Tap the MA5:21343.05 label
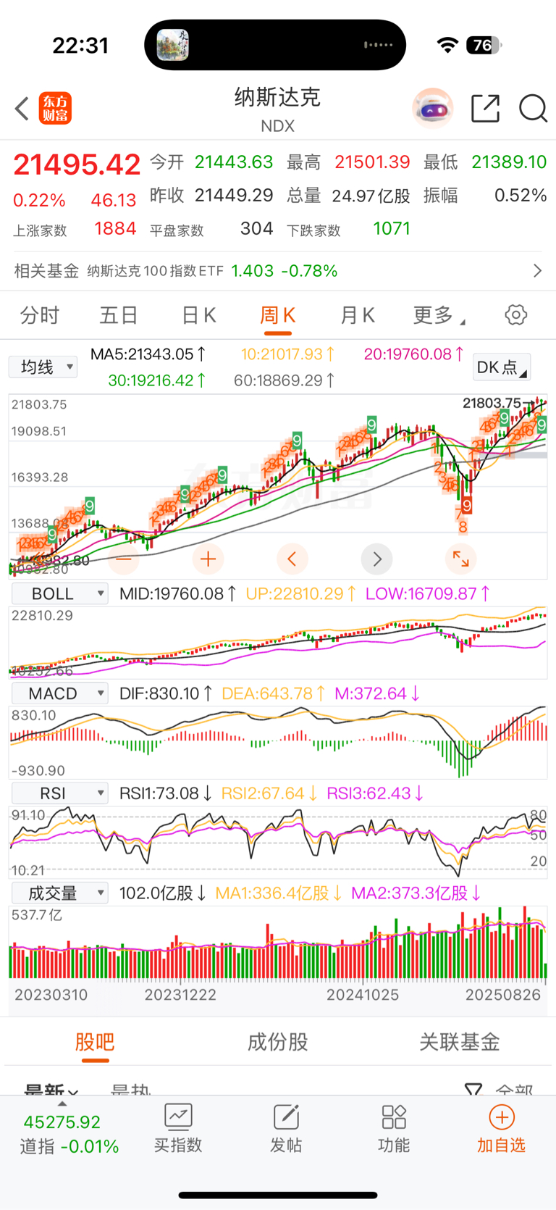556x1210 pixels. pos(148,354)
